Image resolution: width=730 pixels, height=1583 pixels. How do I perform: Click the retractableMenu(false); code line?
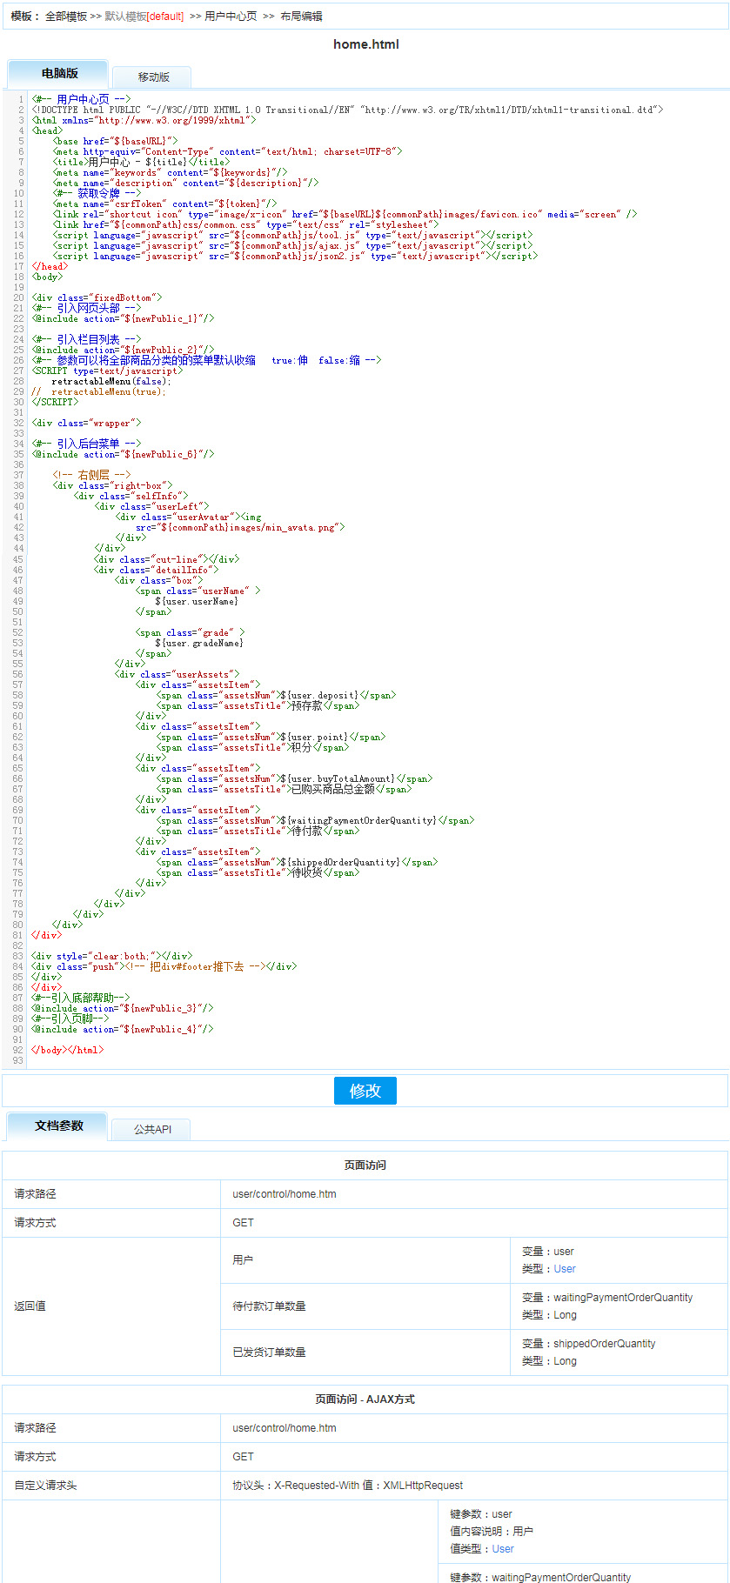111,381
